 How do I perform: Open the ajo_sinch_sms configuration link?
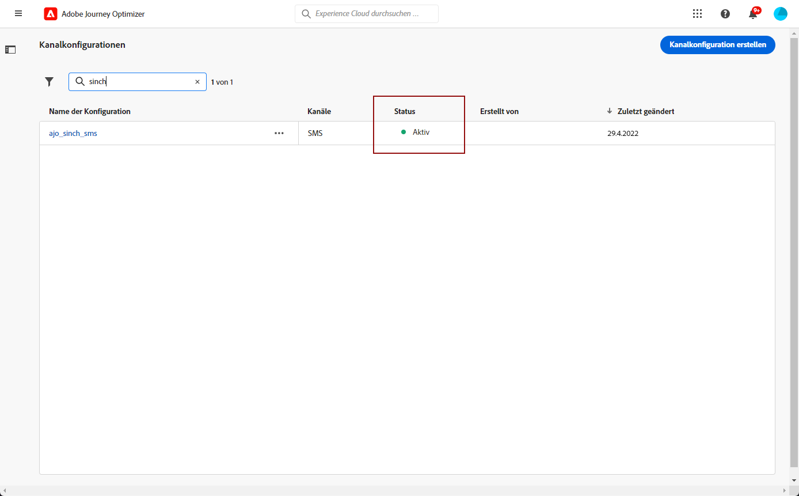(73, 133)
